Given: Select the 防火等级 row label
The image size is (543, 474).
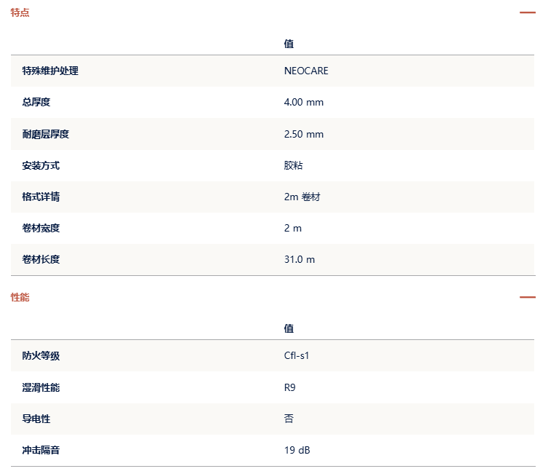Looking at the screenshot, I should [x=41, y=356].
